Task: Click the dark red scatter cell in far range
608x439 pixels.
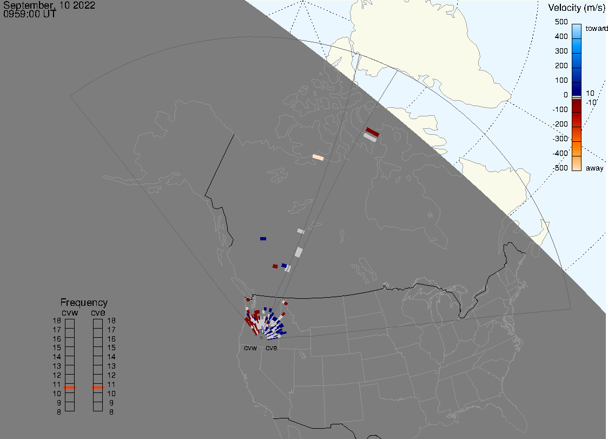Action: (x=373, y=132)
